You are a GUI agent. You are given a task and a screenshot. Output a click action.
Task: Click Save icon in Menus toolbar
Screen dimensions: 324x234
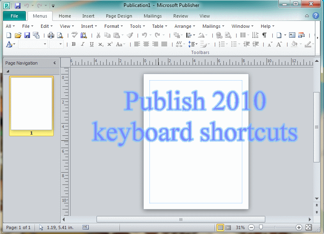pos(27,35)
